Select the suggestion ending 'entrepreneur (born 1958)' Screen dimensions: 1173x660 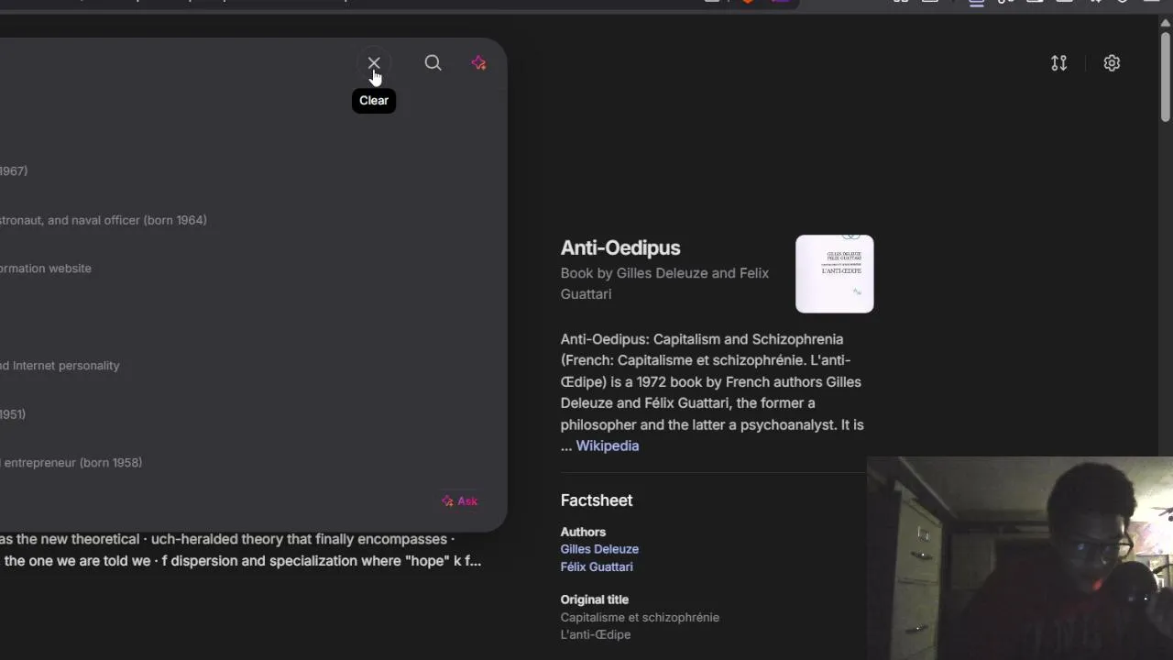(71, 463)
